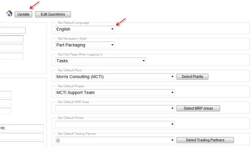Open the Default Language dropdown showing English
The image size is (251, 147).
(85, 29)
